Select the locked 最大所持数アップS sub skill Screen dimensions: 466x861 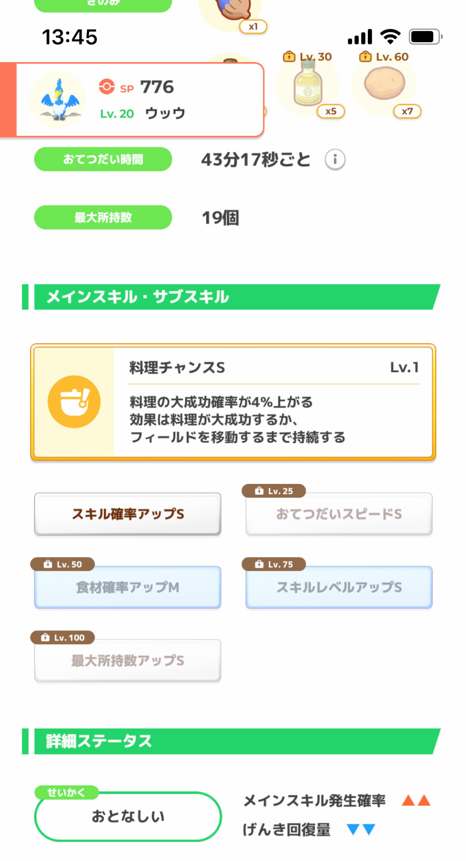128,660
